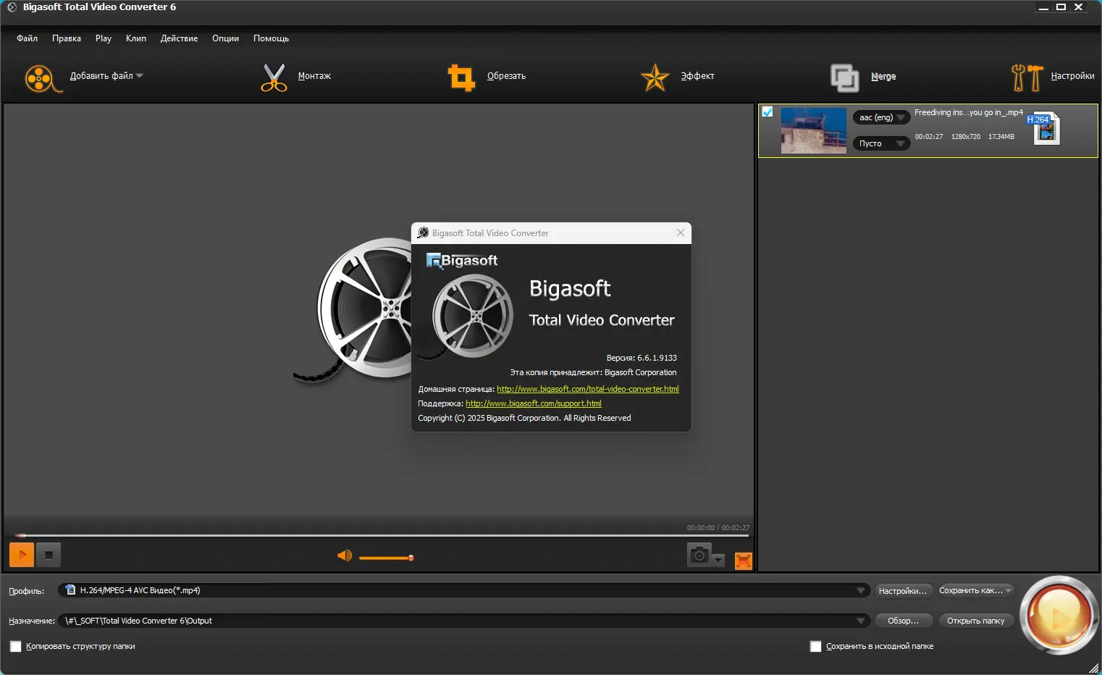Expand the Add File dropdown arrow

pos(140,75)
